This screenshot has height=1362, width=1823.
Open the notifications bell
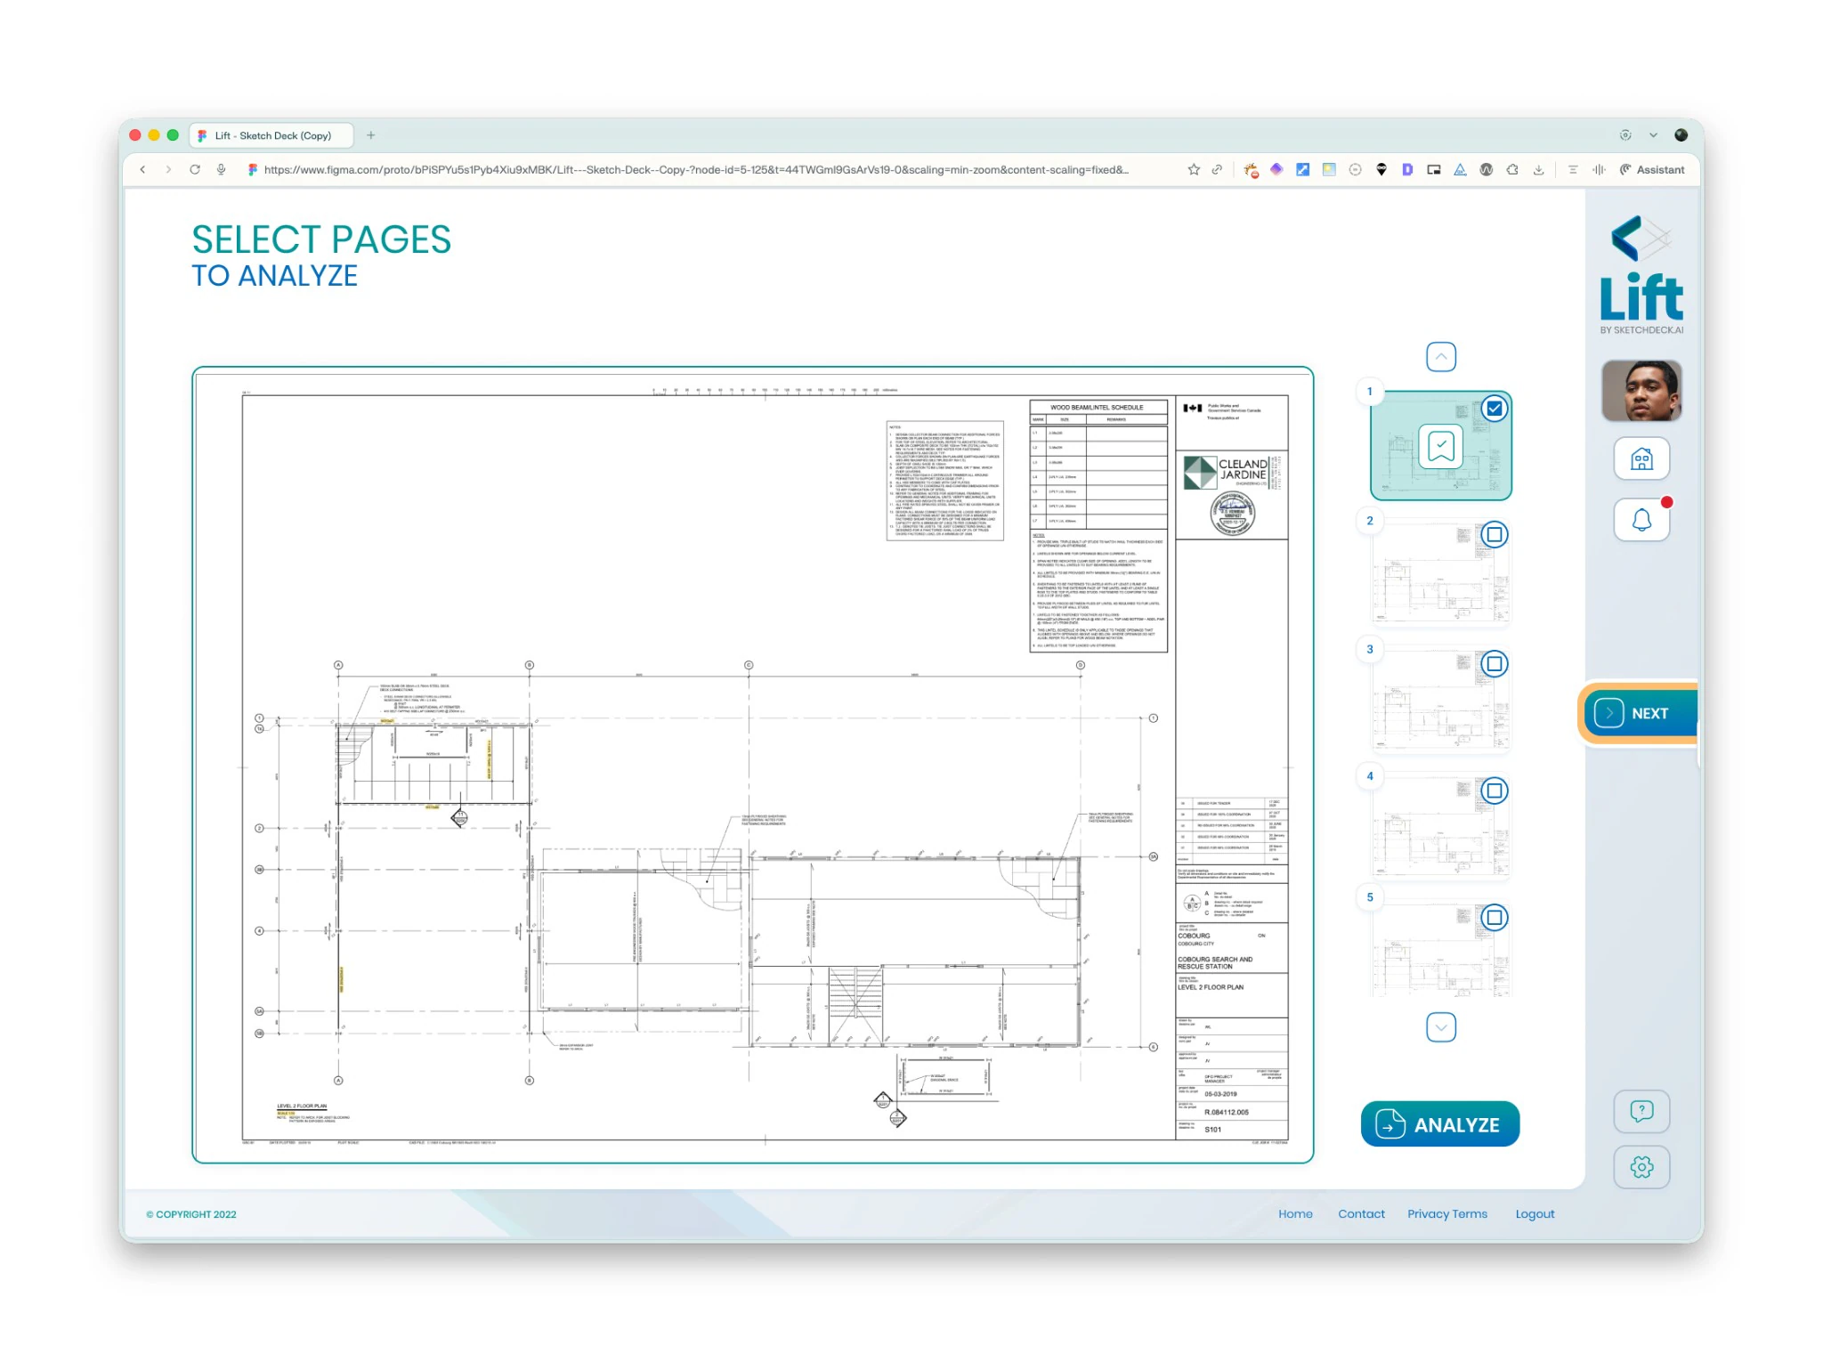(x=1641, y=519)
